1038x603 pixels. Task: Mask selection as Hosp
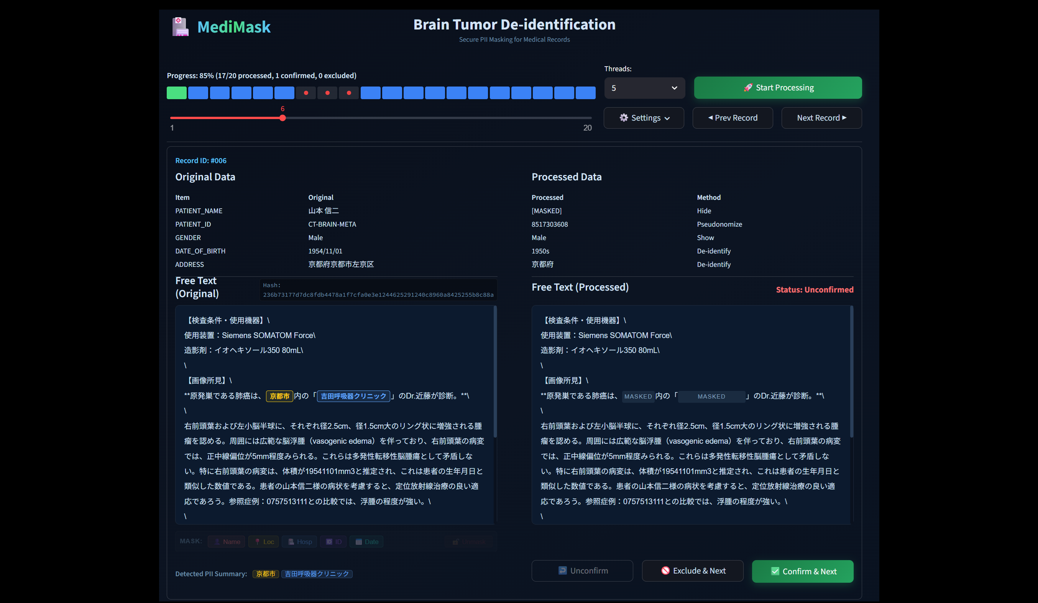click(x=299, y=542)
